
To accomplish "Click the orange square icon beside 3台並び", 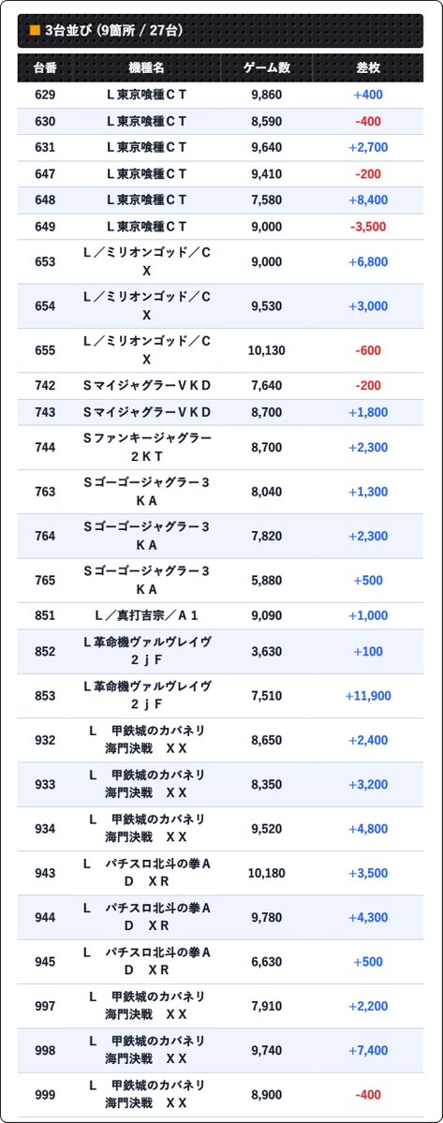I will pos(35,30).
